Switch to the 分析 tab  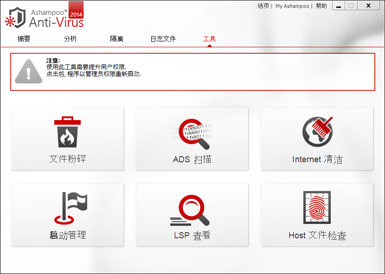point(70,39)
